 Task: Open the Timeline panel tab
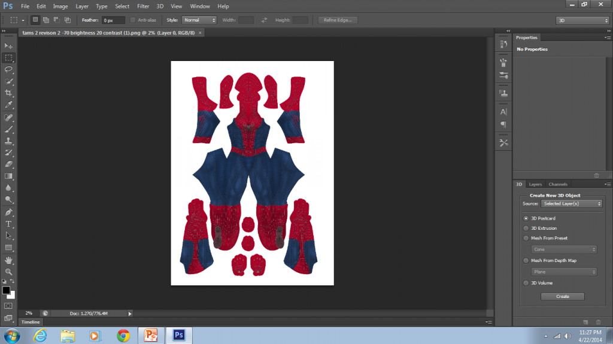coord(31,322)
